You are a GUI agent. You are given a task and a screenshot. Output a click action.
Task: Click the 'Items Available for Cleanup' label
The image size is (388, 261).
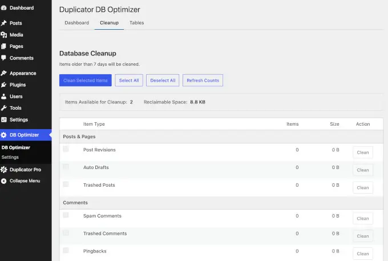click(x=96, y=102)
